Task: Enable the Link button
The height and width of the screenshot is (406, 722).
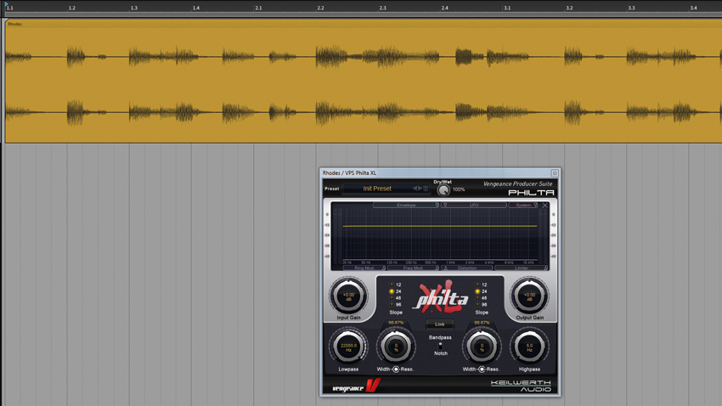Action: tap(440, 324)
